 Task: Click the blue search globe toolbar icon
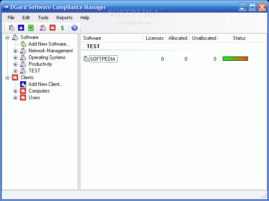pyautogui.click(x=74, y=28)
